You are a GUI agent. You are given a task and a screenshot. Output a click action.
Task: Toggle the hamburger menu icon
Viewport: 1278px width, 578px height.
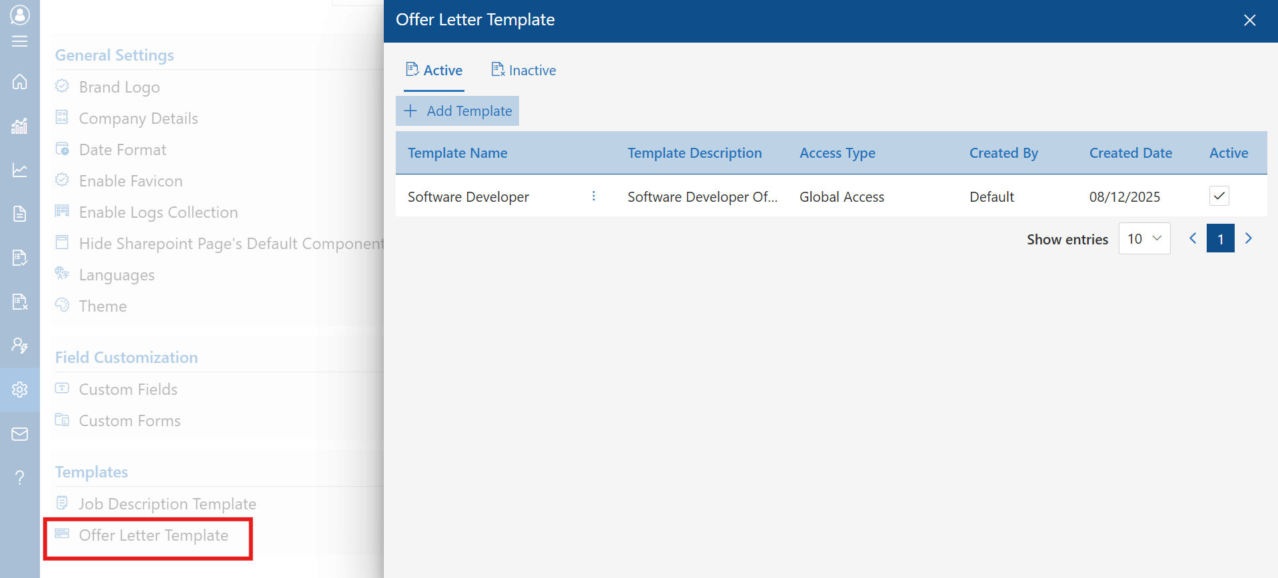[x=20, y=41]
